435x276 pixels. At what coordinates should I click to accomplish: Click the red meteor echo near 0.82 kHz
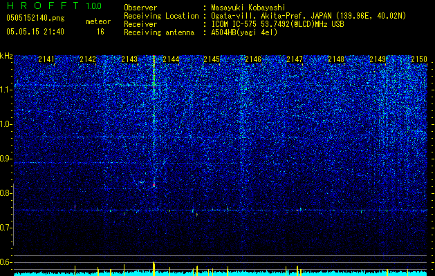tap(154, 185)
